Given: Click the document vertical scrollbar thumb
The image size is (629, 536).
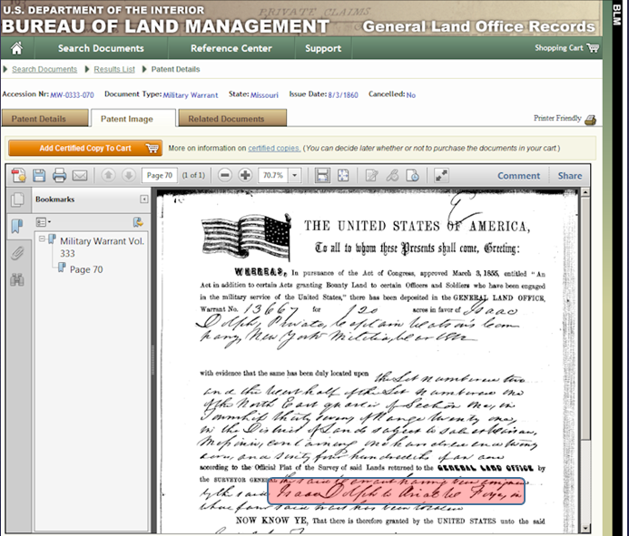Looking at the screenshot, I should click(x=585, y=317).
